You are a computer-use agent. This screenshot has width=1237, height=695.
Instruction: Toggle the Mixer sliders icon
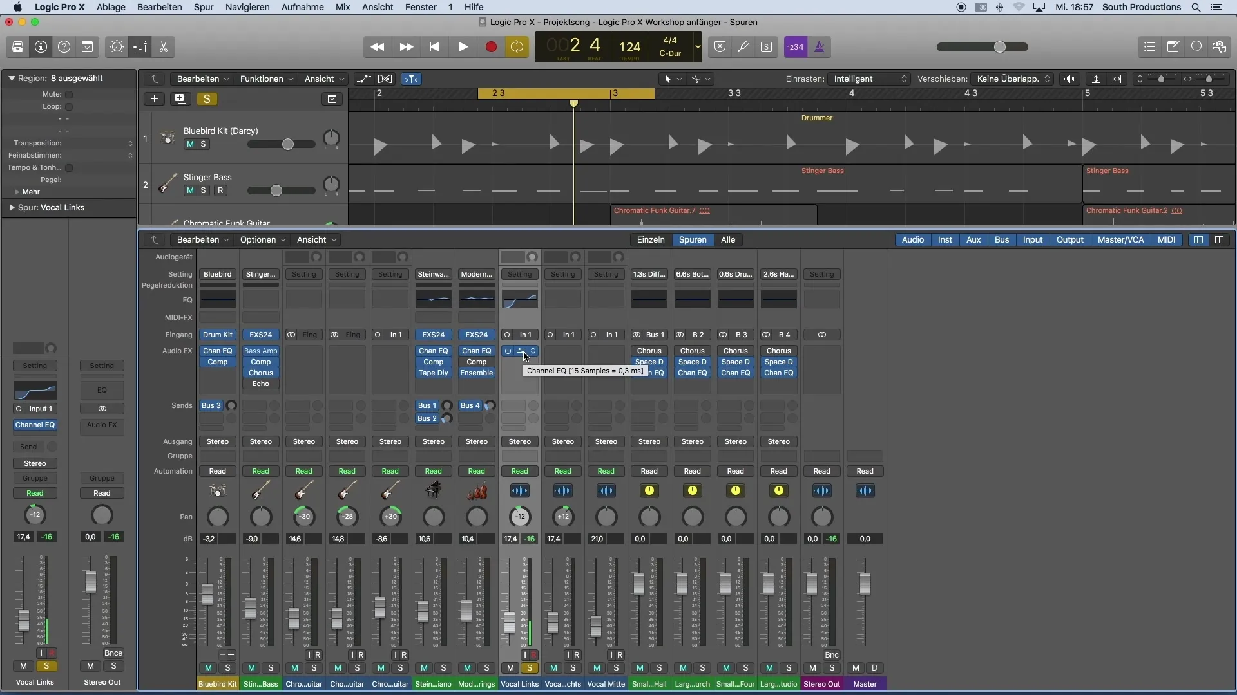click(140, 47)
